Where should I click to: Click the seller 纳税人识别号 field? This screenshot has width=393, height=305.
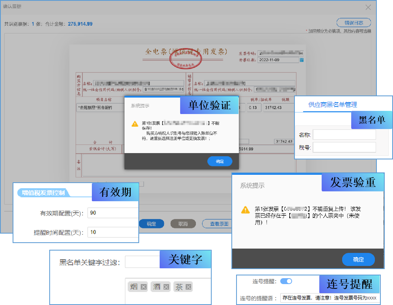point(275,89)
